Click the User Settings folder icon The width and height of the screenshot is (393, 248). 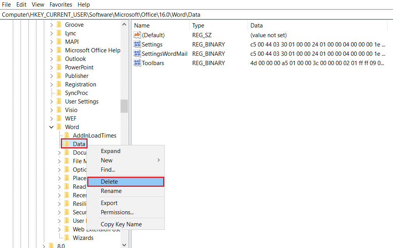59,101
